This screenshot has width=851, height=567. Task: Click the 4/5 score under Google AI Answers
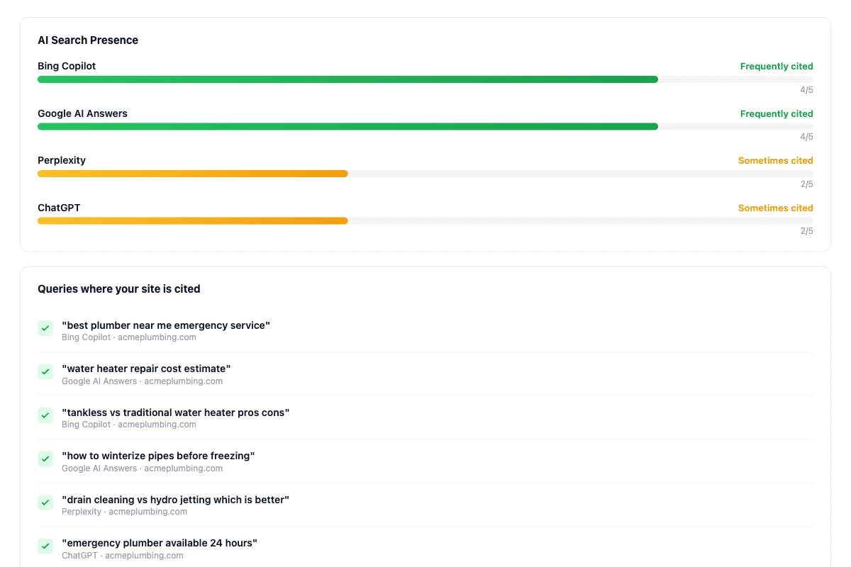(806, 137)
